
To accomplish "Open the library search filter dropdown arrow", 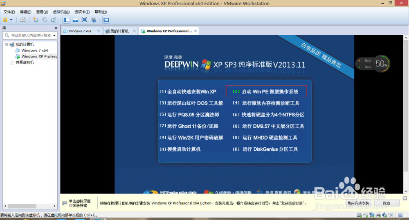I will (x=54, y=36).
